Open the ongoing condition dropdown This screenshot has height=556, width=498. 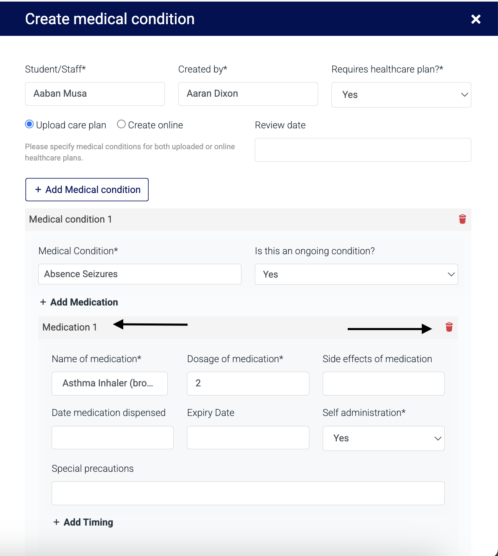click(356, 274)
